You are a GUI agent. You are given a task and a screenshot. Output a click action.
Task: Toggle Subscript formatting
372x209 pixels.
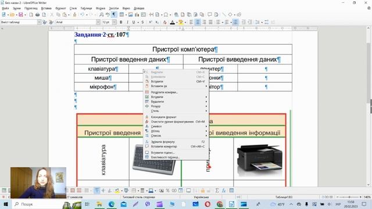[157, 22]
